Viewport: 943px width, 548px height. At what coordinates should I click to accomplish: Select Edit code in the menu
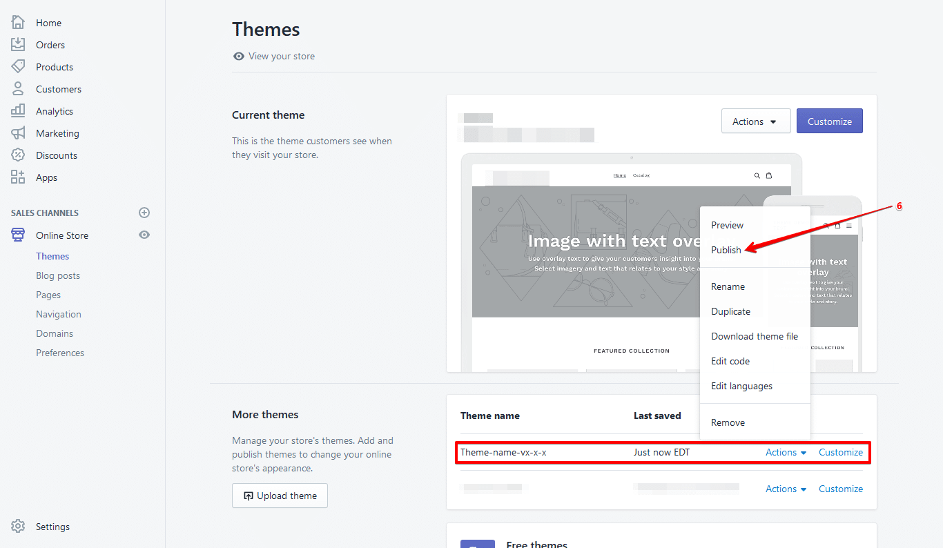730,361
